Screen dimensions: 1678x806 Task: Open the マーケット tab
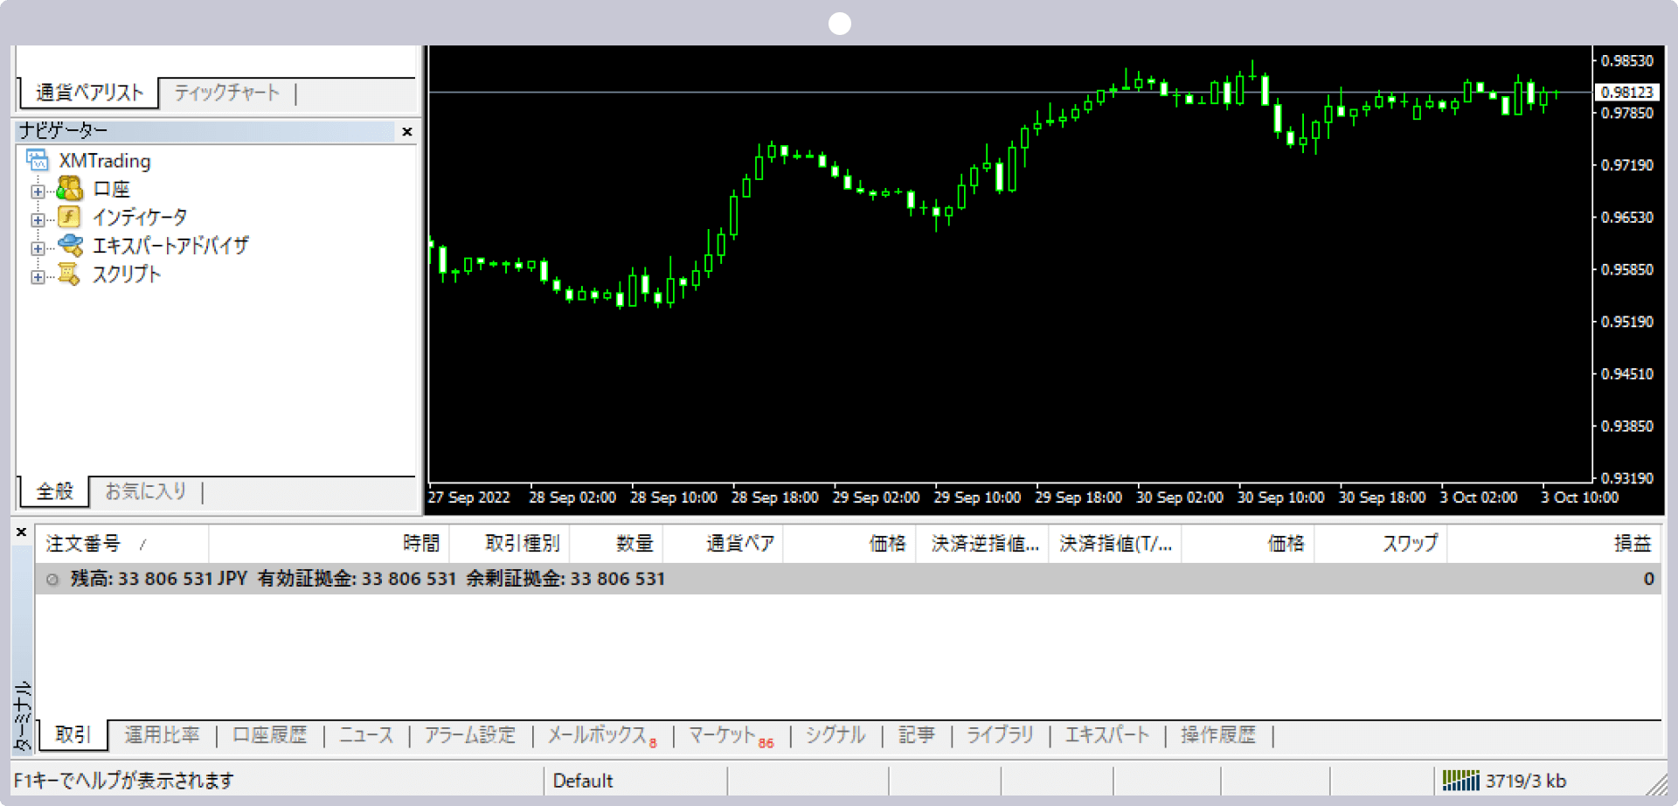pos(732,735)
